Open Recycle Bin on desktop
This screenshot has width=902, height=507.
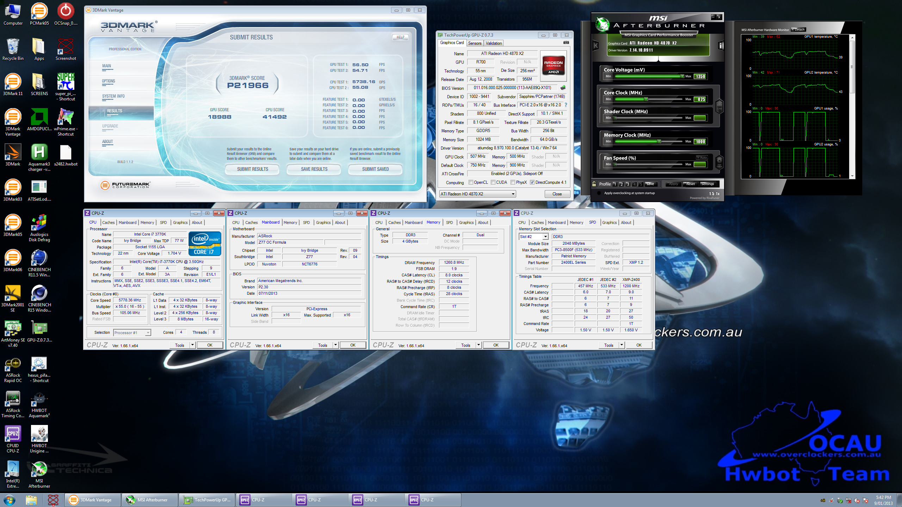pos(13,49)
